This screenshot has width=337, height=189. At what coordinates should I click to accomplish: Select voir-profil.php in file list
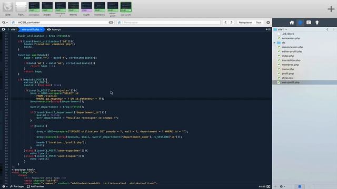click(x=304, y=82)
